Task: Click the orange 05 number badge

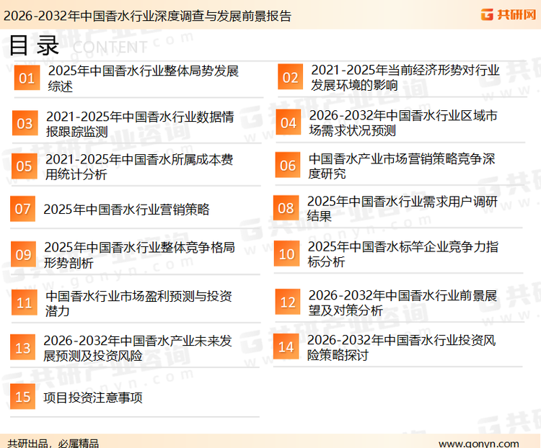Action: [x=24, y=166]
